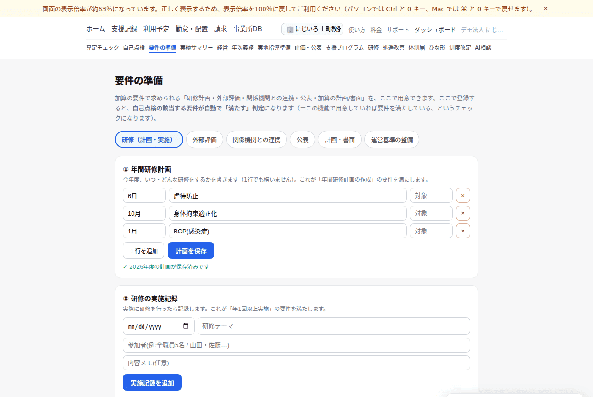The height and width of the screenshot is (397, 593).
Task: Open 処遇改善 sub-navigation item
Action: [x=394, y=48]
